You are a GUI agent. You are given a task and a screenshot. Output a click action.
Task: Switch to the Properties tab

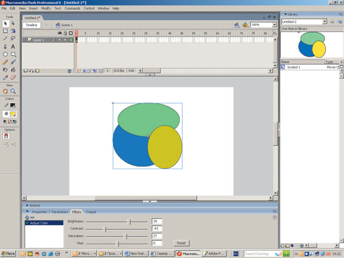[40, 212]
